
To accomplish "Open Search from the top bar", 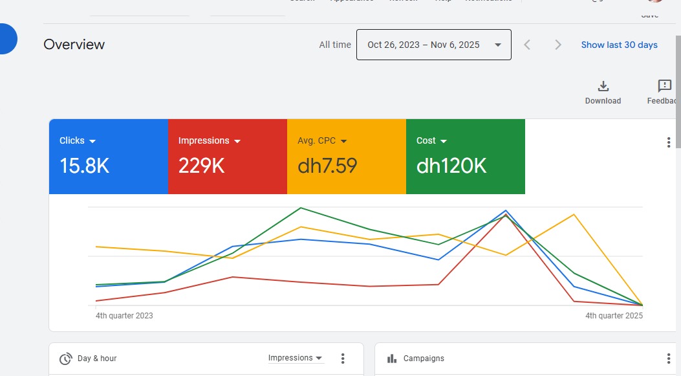I will click(303, 1).
